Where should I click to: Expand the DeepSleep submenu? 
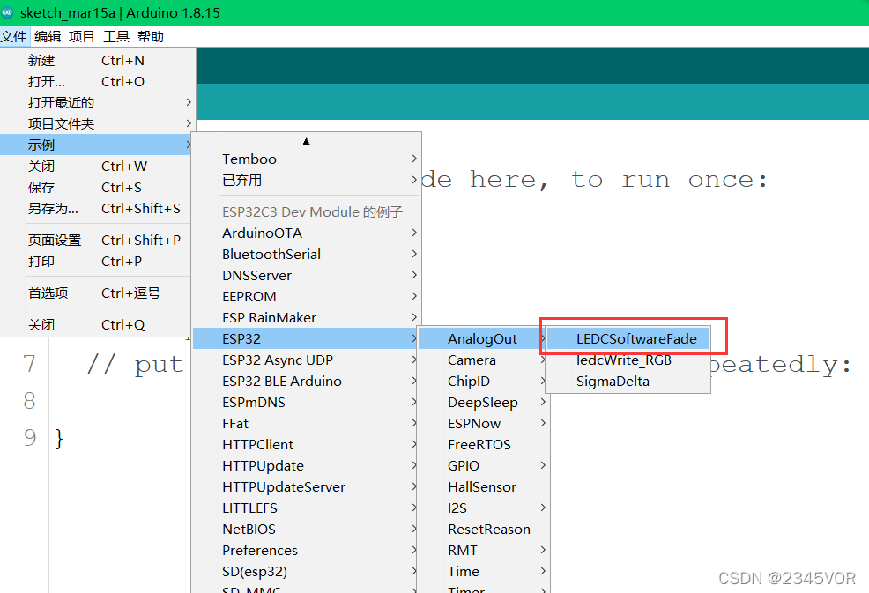[483, 403]
